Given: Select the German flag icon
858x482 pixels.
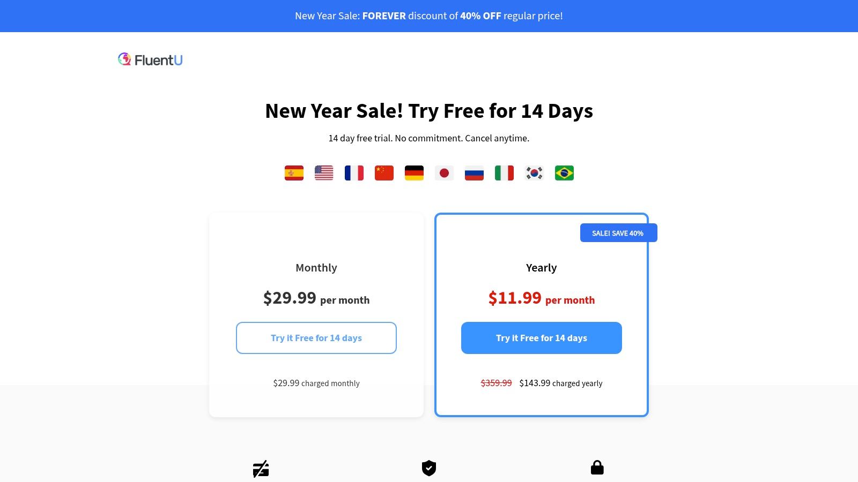Looking at the screenshot, I should coord(414,173).
